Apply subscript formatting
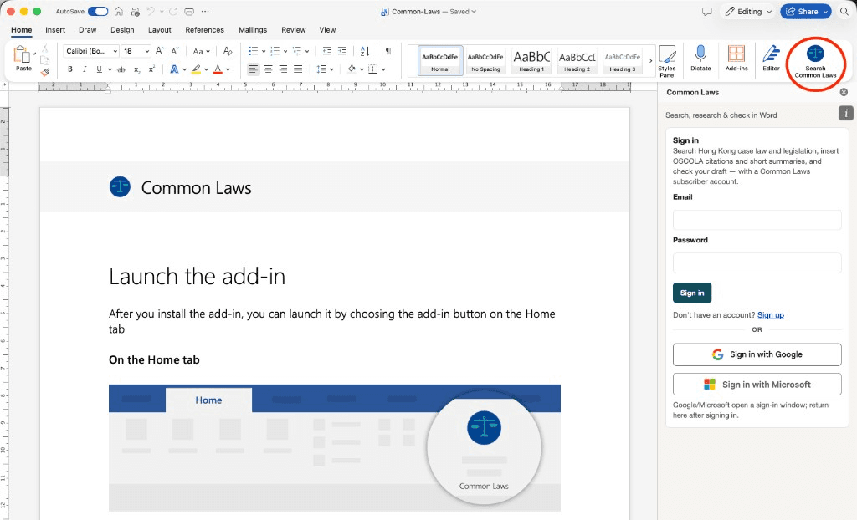Viewport: 857px width, 520px height. pos(136,69)
